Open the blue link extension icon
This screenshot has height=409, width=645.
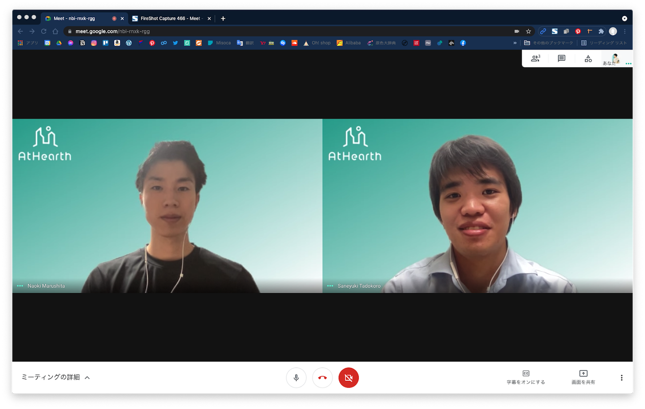[543, 31]
